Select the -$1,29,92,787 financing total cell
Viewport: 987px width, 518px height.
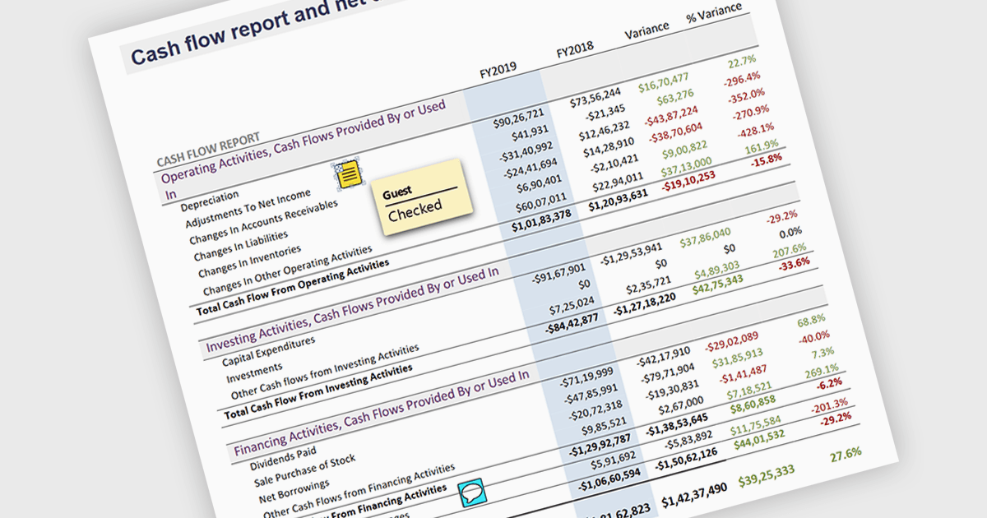point(599,445)
